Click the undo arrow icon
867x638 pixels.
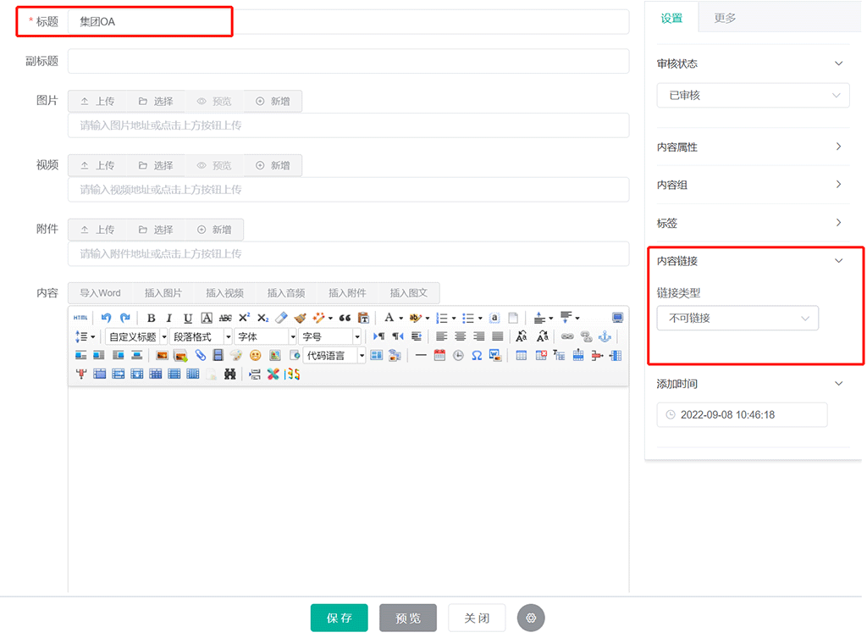tap(106, 318)
